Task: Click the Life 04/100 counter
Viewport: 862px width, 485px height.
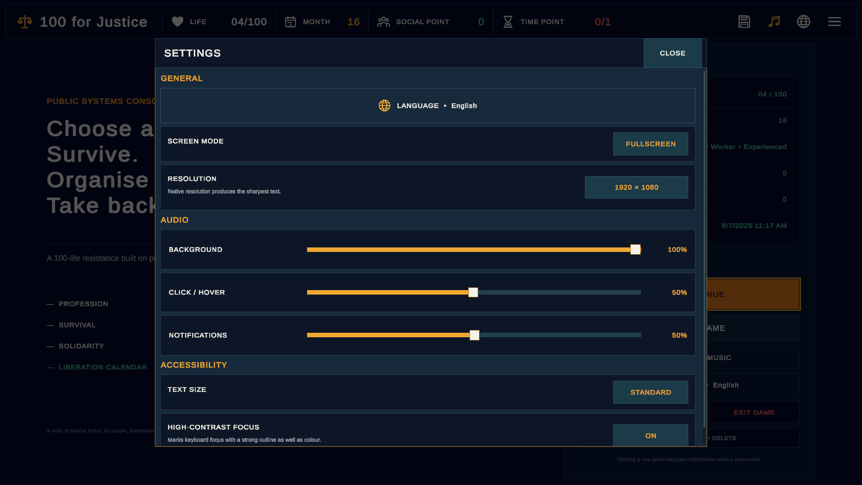Action: pyautogui.click(x=249, y=22)
